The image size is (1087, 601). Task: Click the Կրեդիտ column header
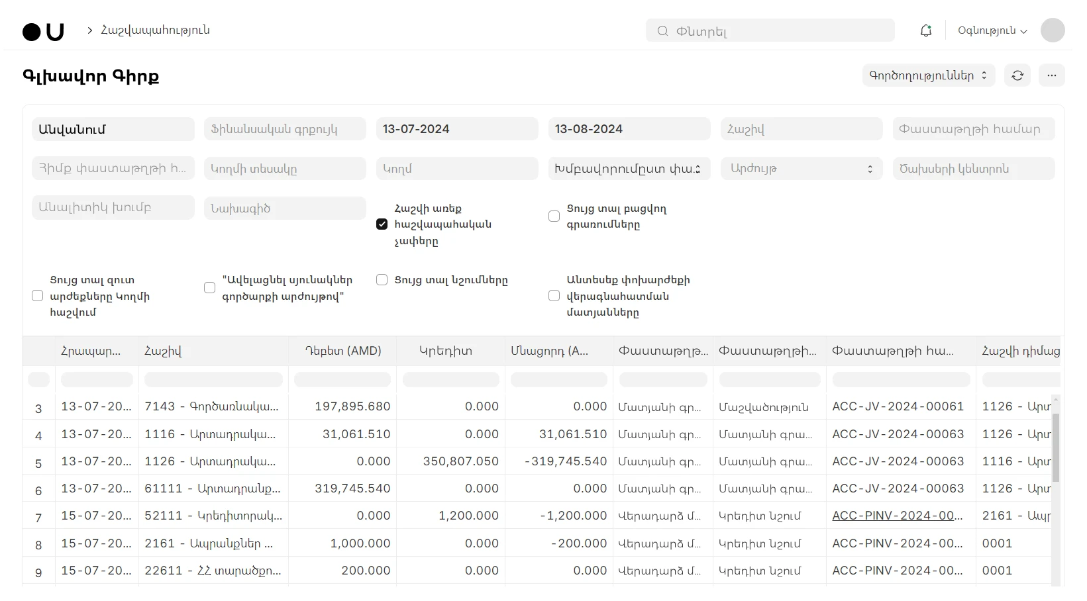(x=450, y=351)
